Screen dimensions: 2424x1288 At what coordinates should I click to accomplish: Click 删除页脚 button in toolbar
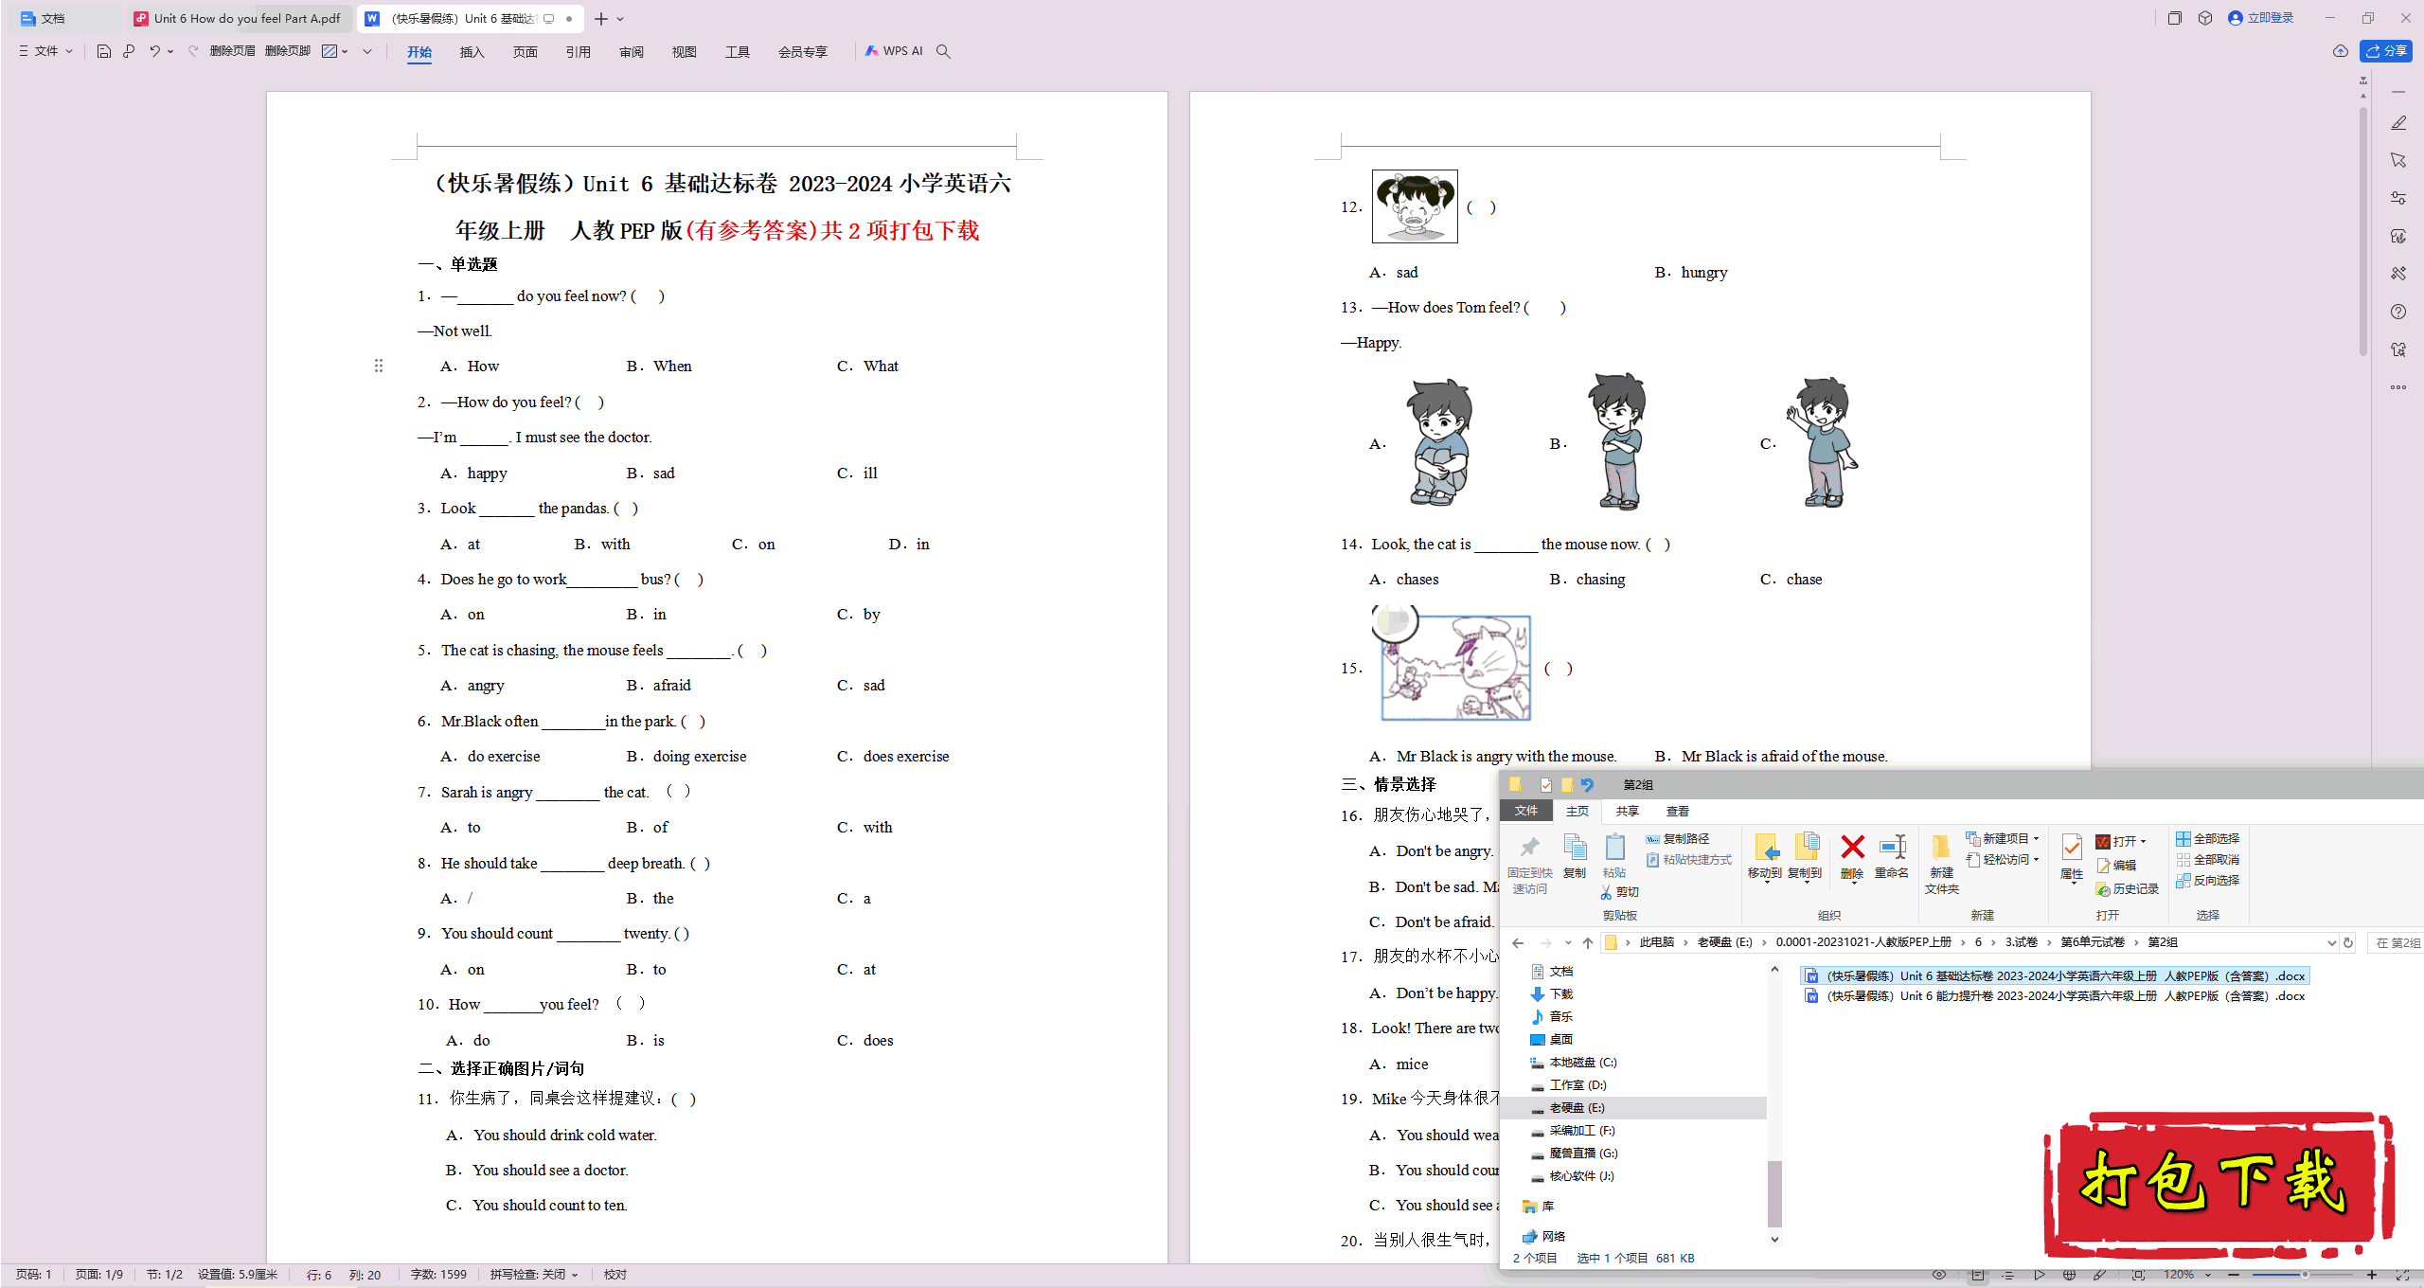coord(288,51)
